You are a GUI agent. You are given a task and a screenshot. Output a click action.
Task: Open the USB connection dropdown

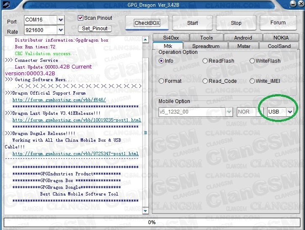click(x=290, y=112)
